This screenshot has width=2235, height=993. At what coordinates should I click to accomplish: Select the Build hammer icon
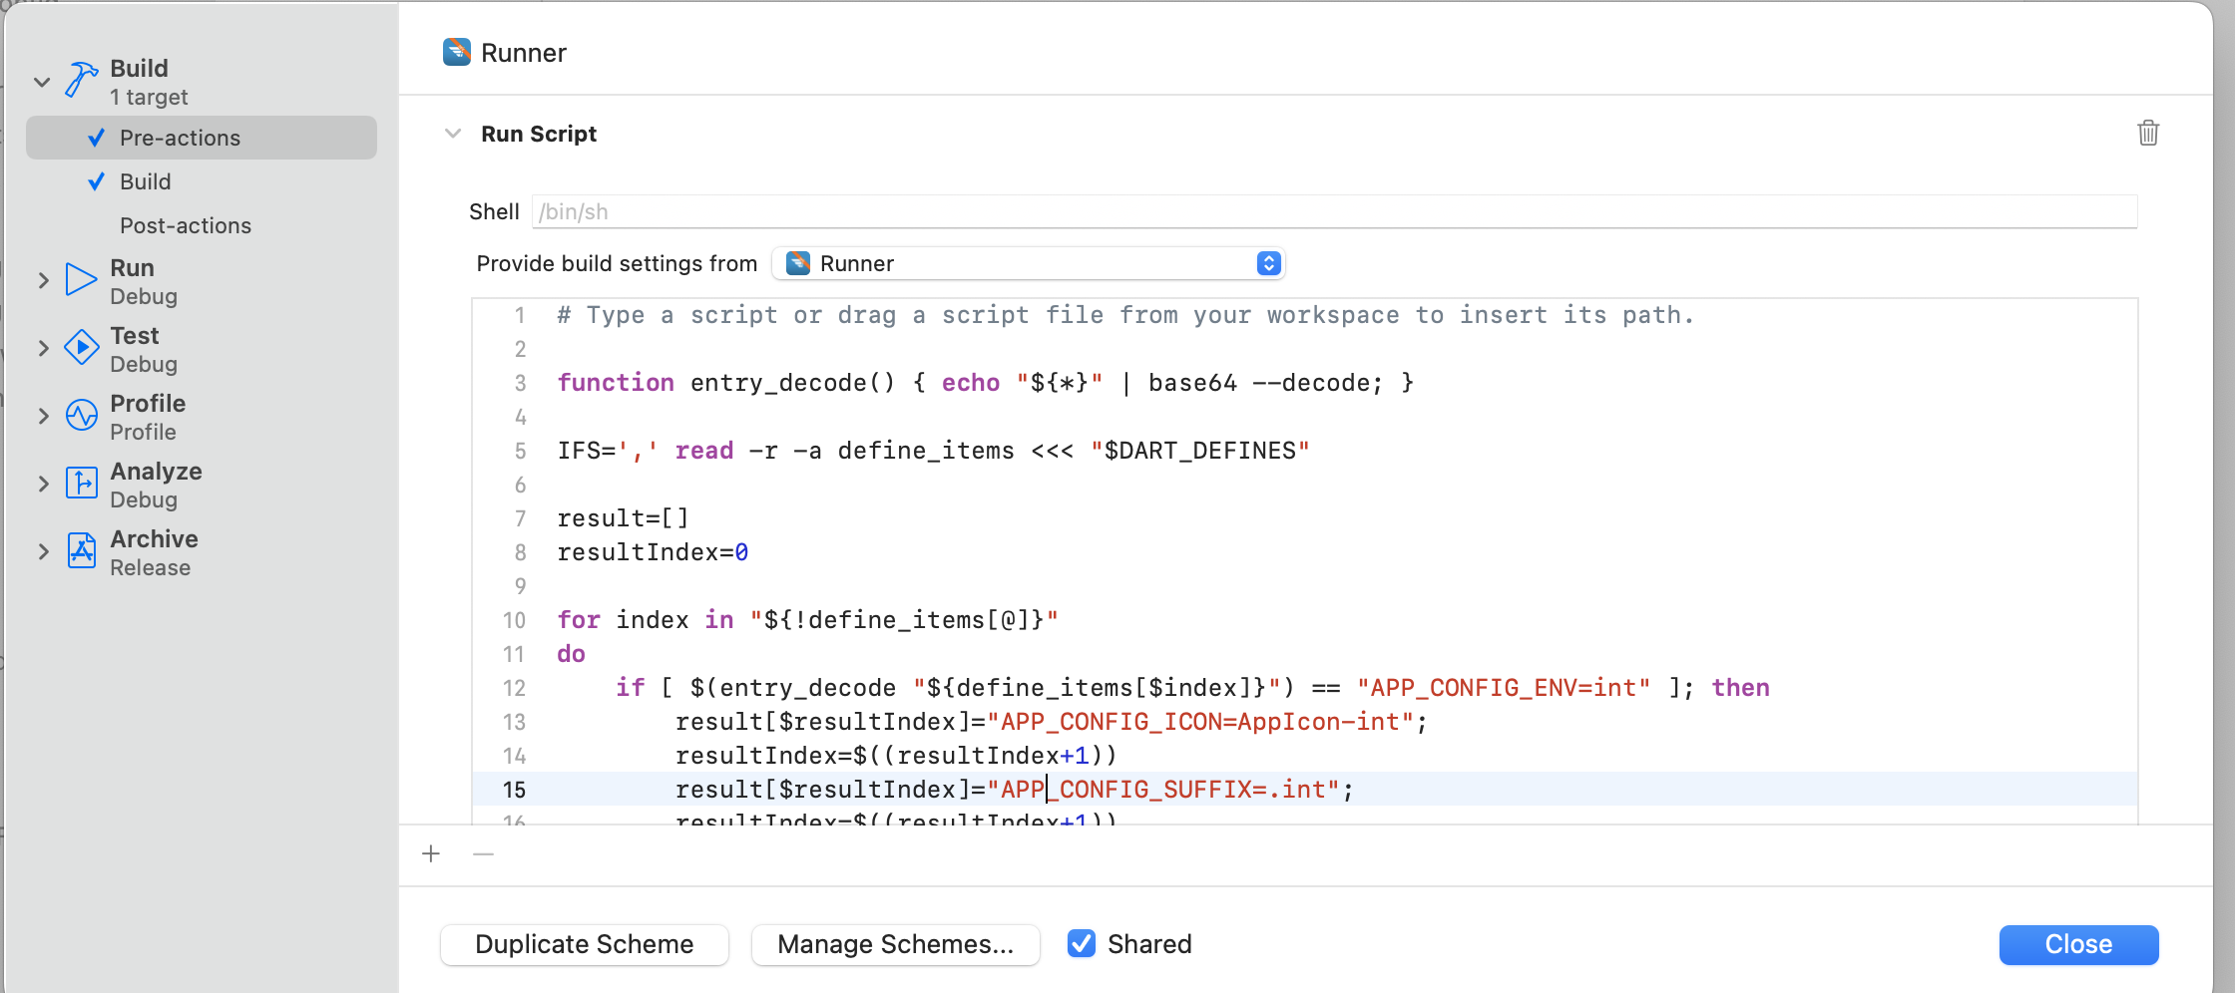click(x=81, y=80)
